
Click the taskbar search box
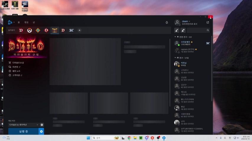click(x=106, y=138)
